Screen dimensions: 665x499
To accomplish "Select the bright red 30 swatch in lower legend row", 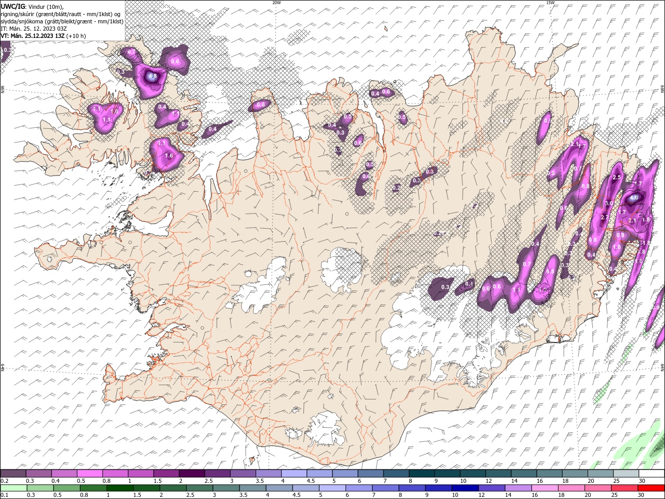I will [x=651, y=488].
